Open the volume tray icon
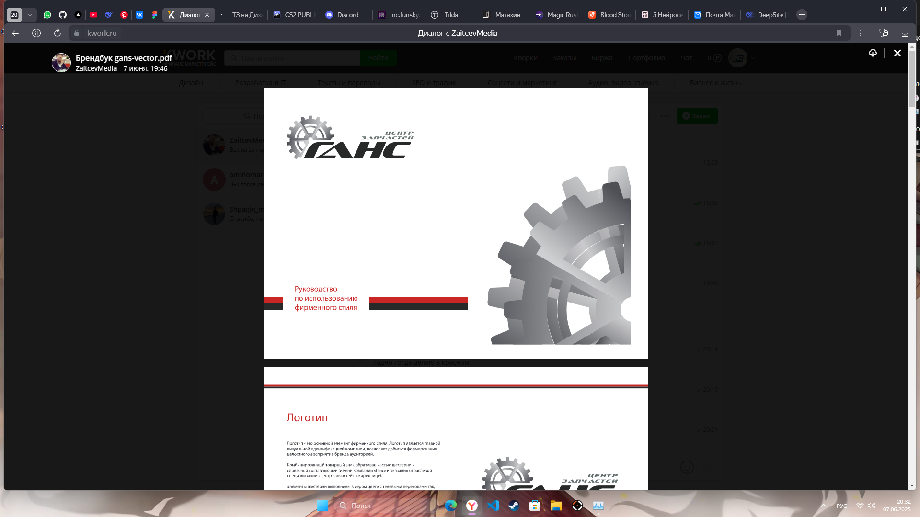The height and width of the screenshot is (517, 920). (x=872, y=506)
